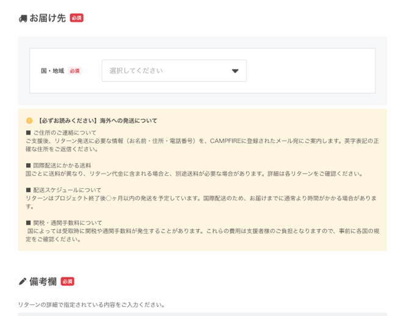Click the pencil icon beside 備考欄

pyautogui.click(x=23, y=282)
